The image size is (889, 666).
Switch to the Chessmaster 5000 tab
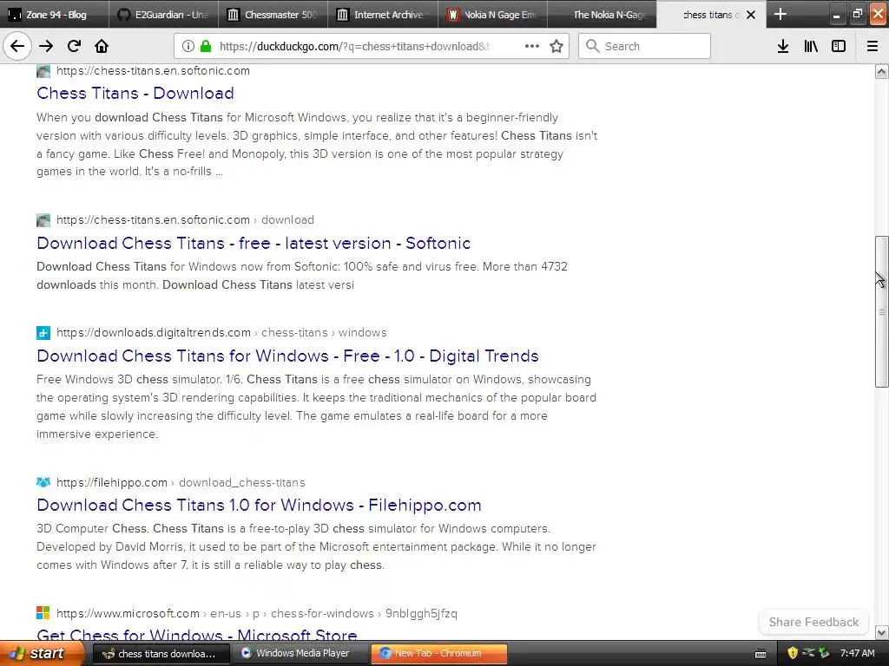tap(273, 14)
